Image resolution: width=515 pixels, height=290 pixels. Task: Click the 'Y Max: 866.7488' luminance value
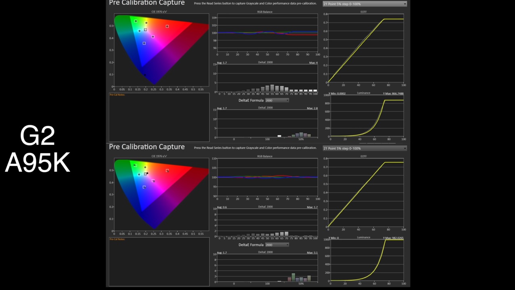[x=393, y=93]
